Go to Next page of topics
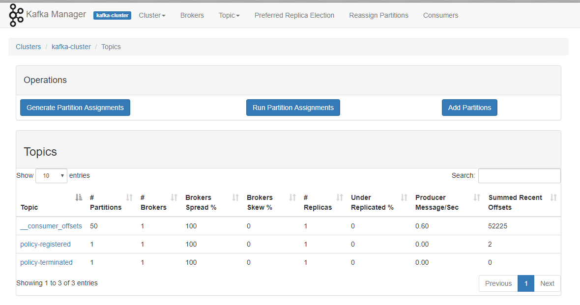The image size is (580, 305). coord(547,283)
